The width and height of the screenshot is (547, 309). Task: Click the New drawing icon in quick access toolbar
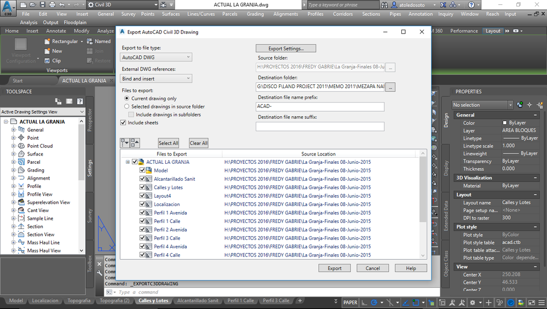coord(23,5)
